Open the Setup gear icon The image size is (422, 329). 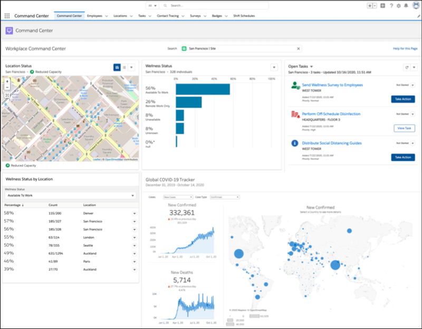[398, 6]
